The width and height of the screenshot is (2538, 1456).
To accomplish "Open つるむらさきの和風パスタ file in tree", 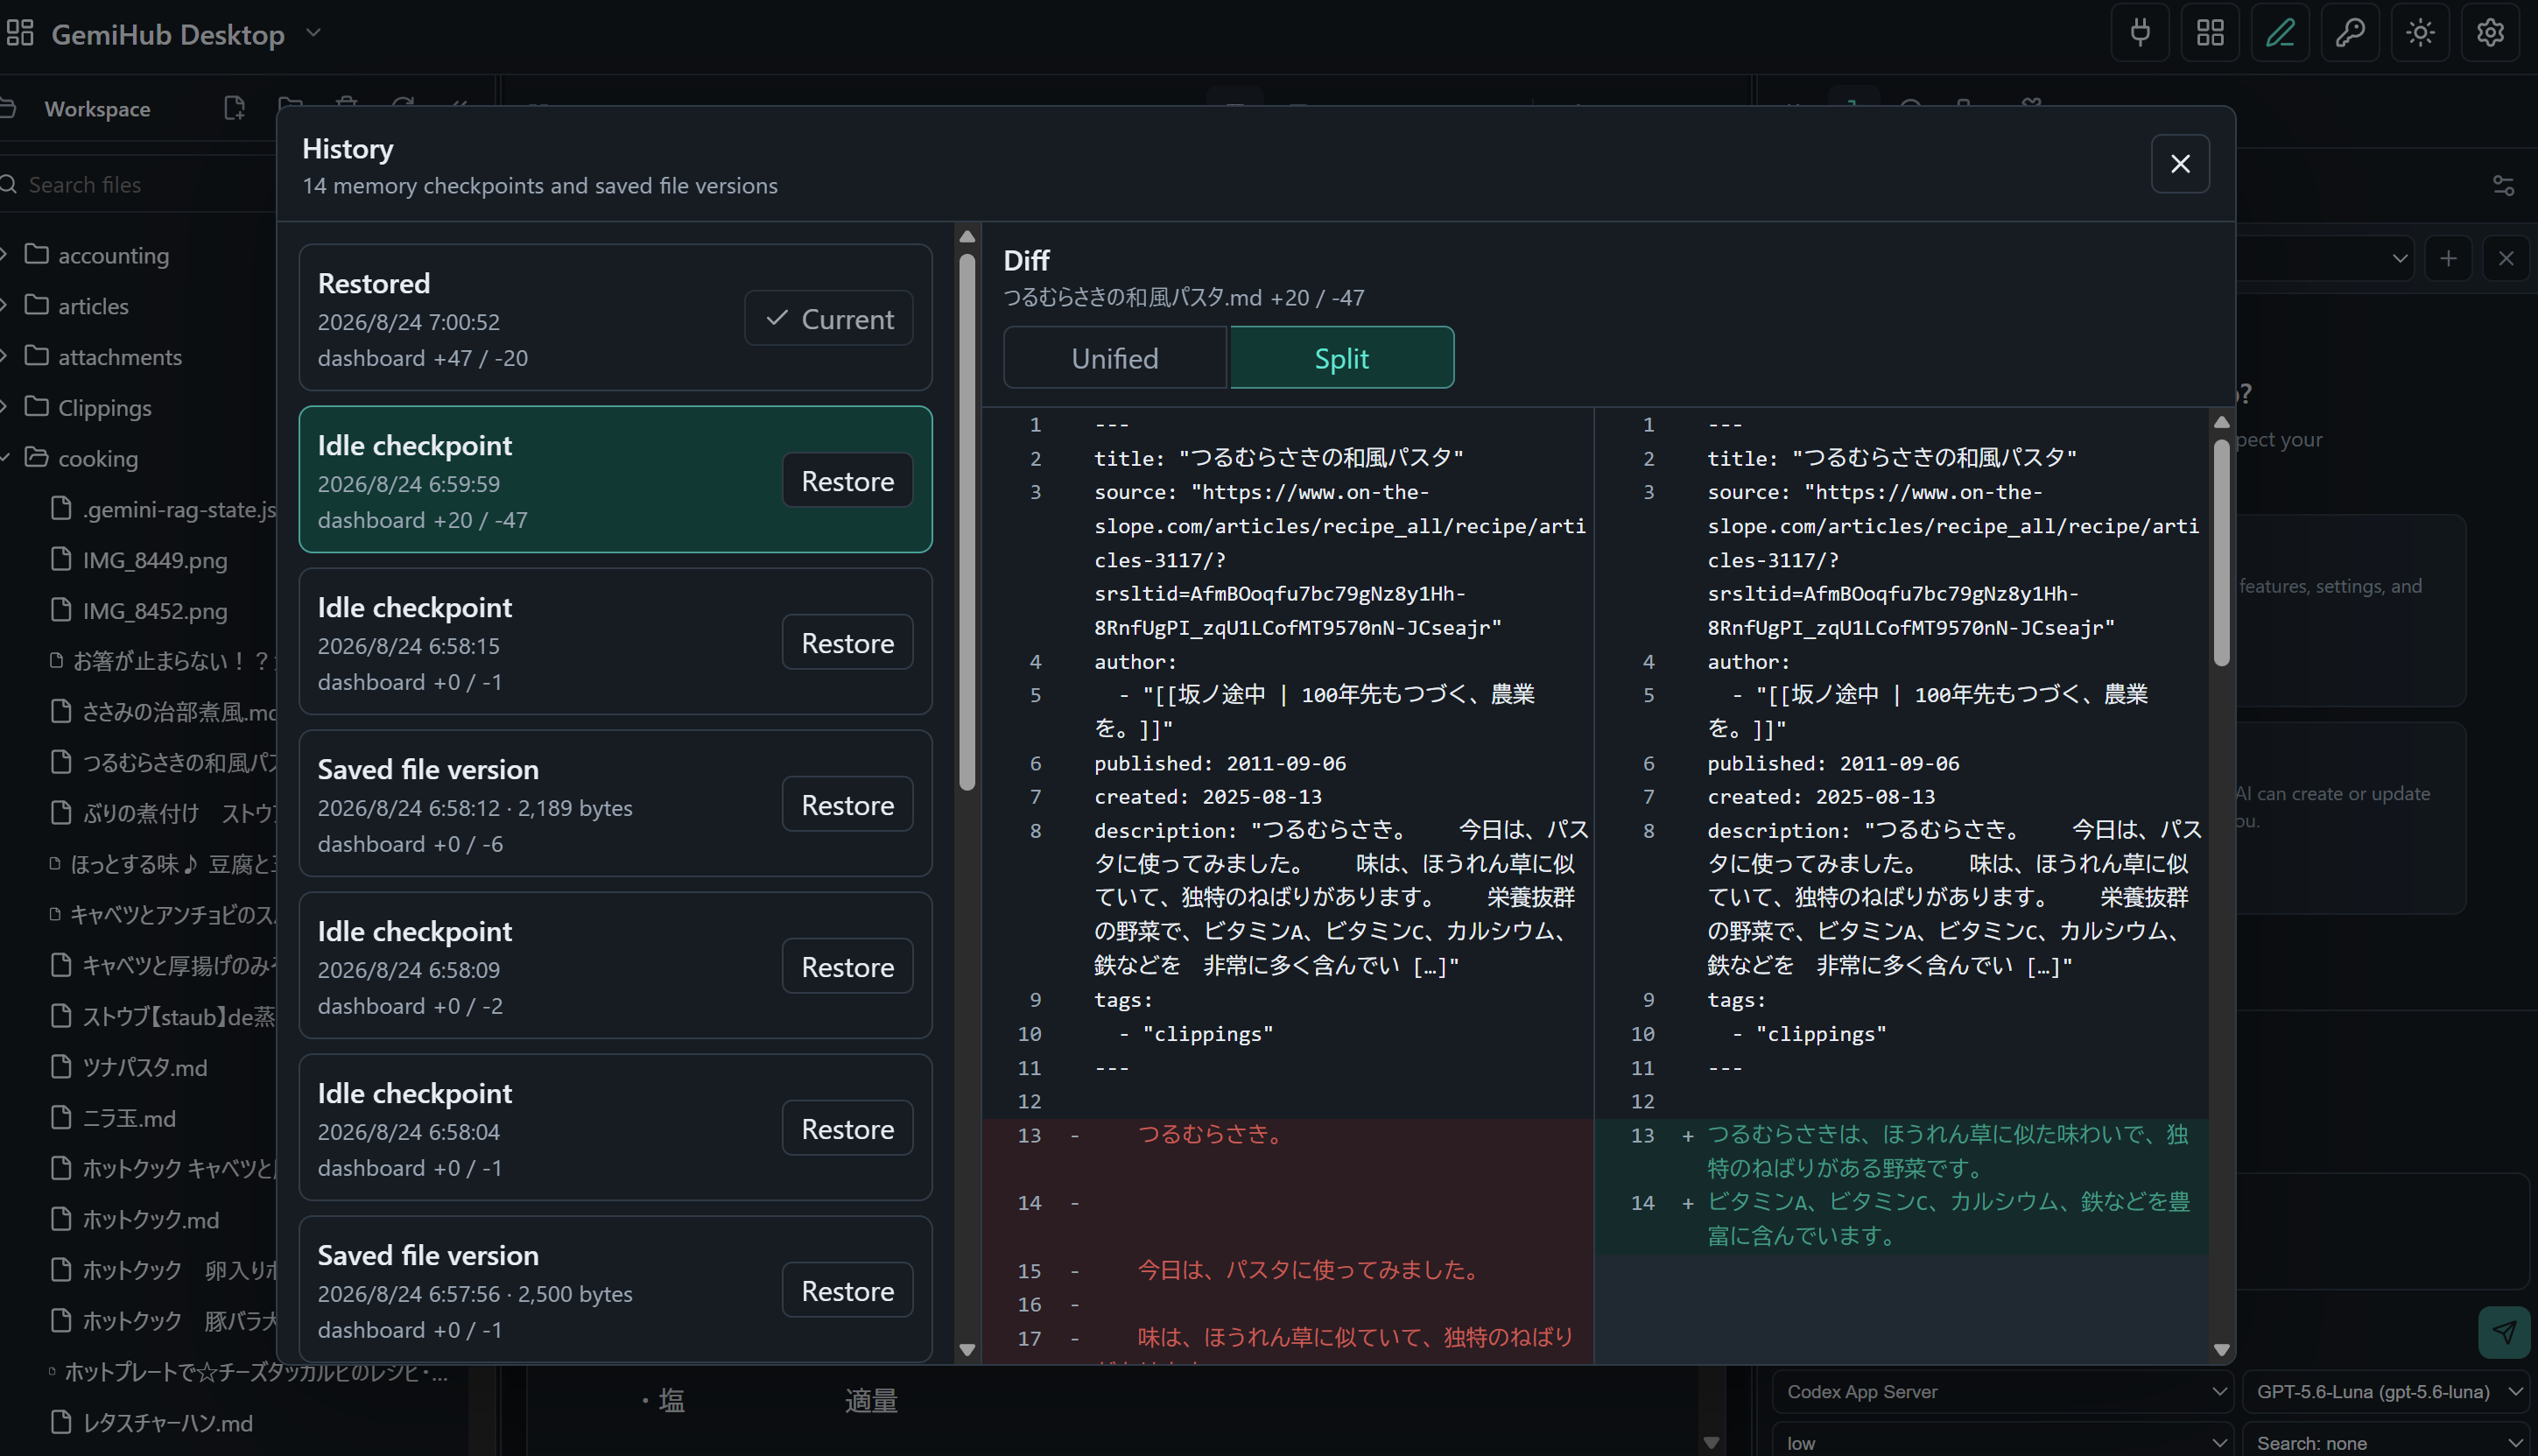I will point(165,762).
